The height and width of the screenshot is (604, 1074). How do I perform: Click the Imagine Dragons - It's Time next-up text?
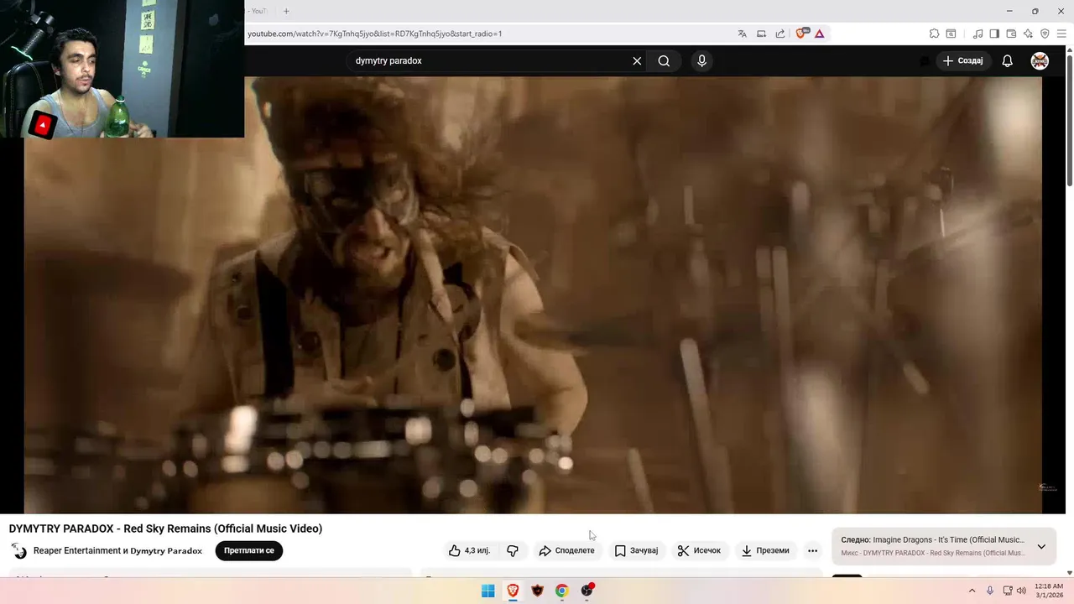(x=949, y=539)
